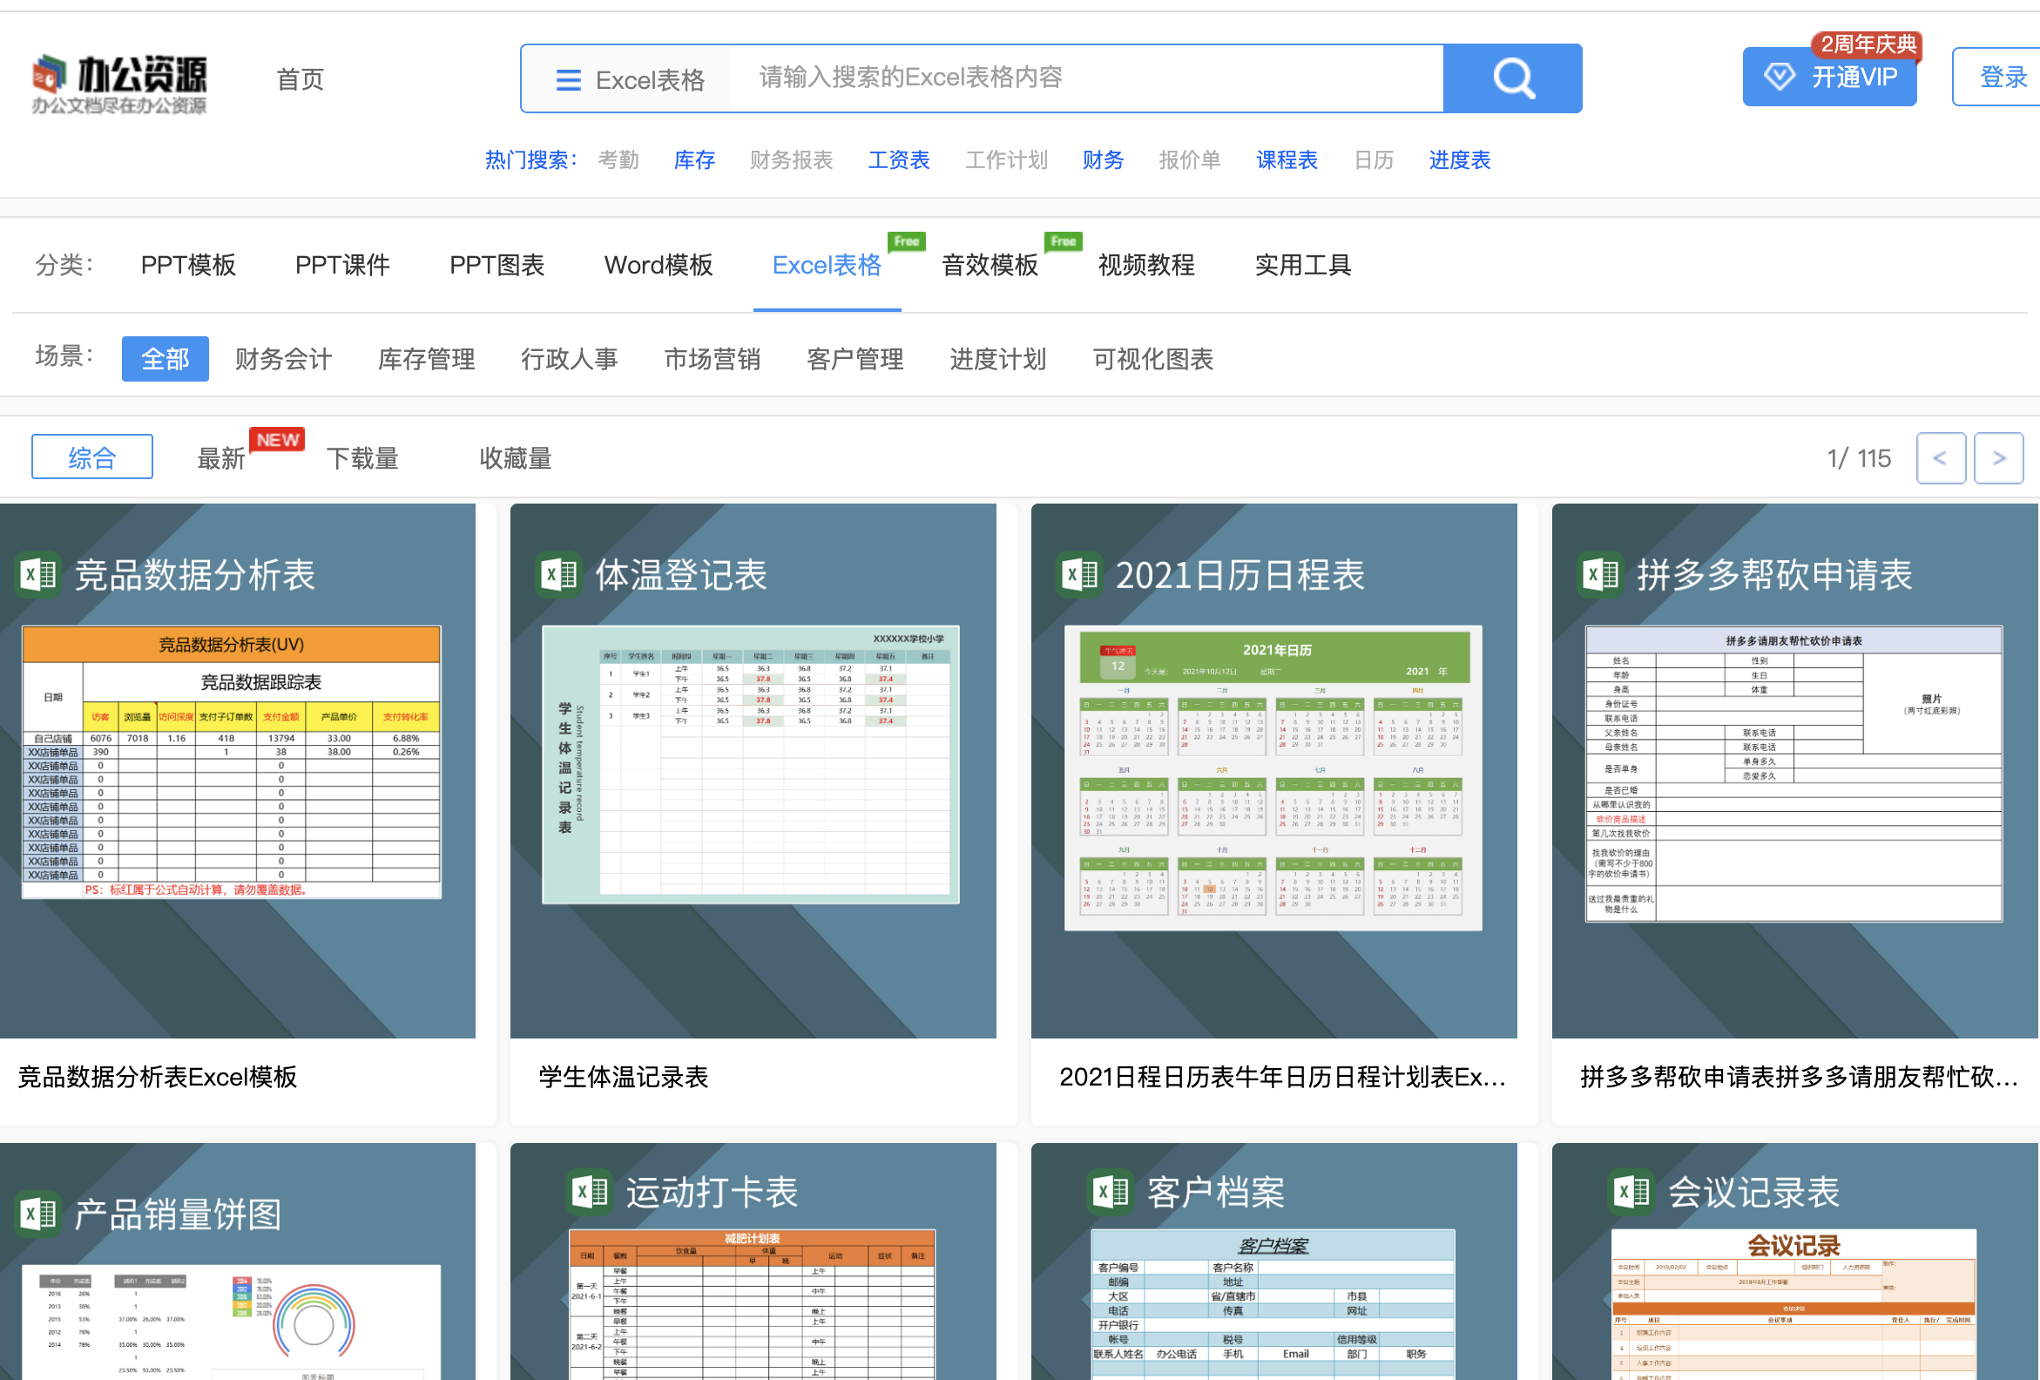Click the magnifier search button
Image resolution: width=2040 pixels, height=1380 pixels.
[1512, 79]
